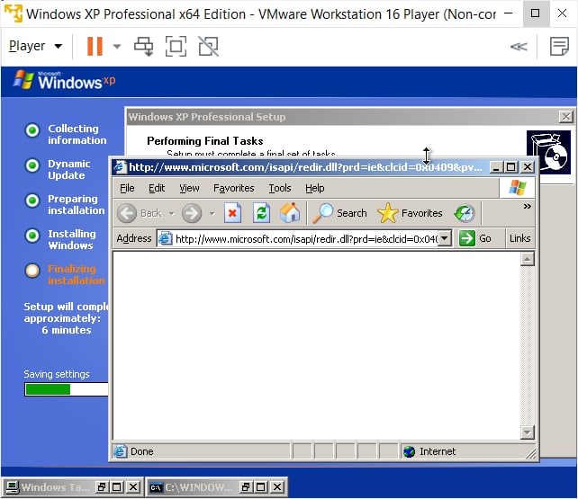The height and width of the screenshot is (499, 578).
Task: Maximize the minimized C:\WINDOWS command window
Action: pos(260,487)
